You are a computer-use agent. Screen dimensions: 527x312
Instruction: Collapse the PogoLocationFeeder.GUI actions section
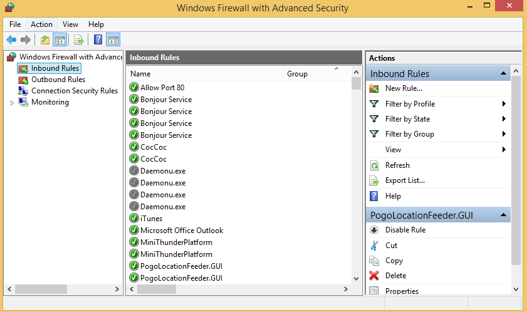pos(503,215)
